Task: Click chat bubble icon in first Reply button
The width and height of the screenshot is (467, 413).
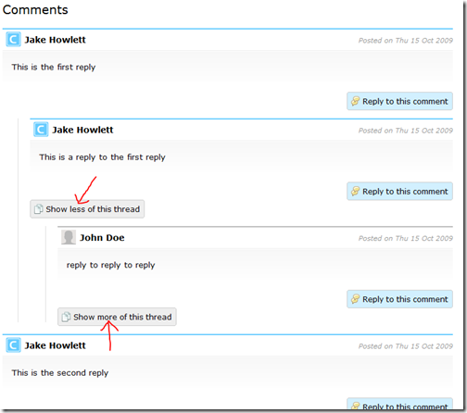Action: [356, 101]
